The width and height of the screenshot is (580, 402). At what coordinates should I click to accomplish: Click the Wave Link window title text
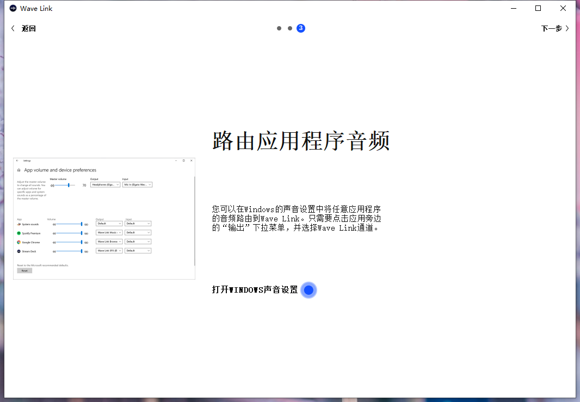[x=36, y=9]
